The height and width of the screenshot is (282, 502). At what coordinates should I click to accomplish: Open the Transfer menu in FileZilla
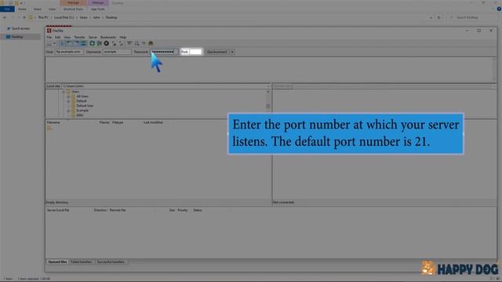click(80, 37)
